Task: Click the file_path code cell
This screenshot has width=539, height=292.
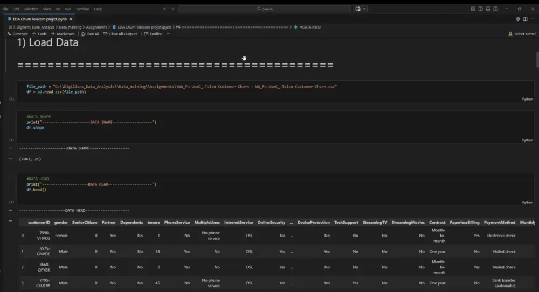Action: 275,91
